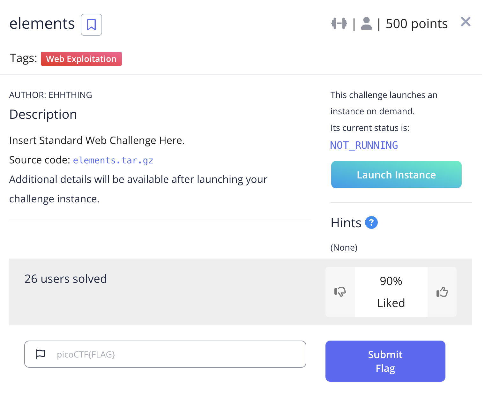Click the thumbs down dislike icon
The height and width of the screenshot is (399, 485).
[340, 292]
